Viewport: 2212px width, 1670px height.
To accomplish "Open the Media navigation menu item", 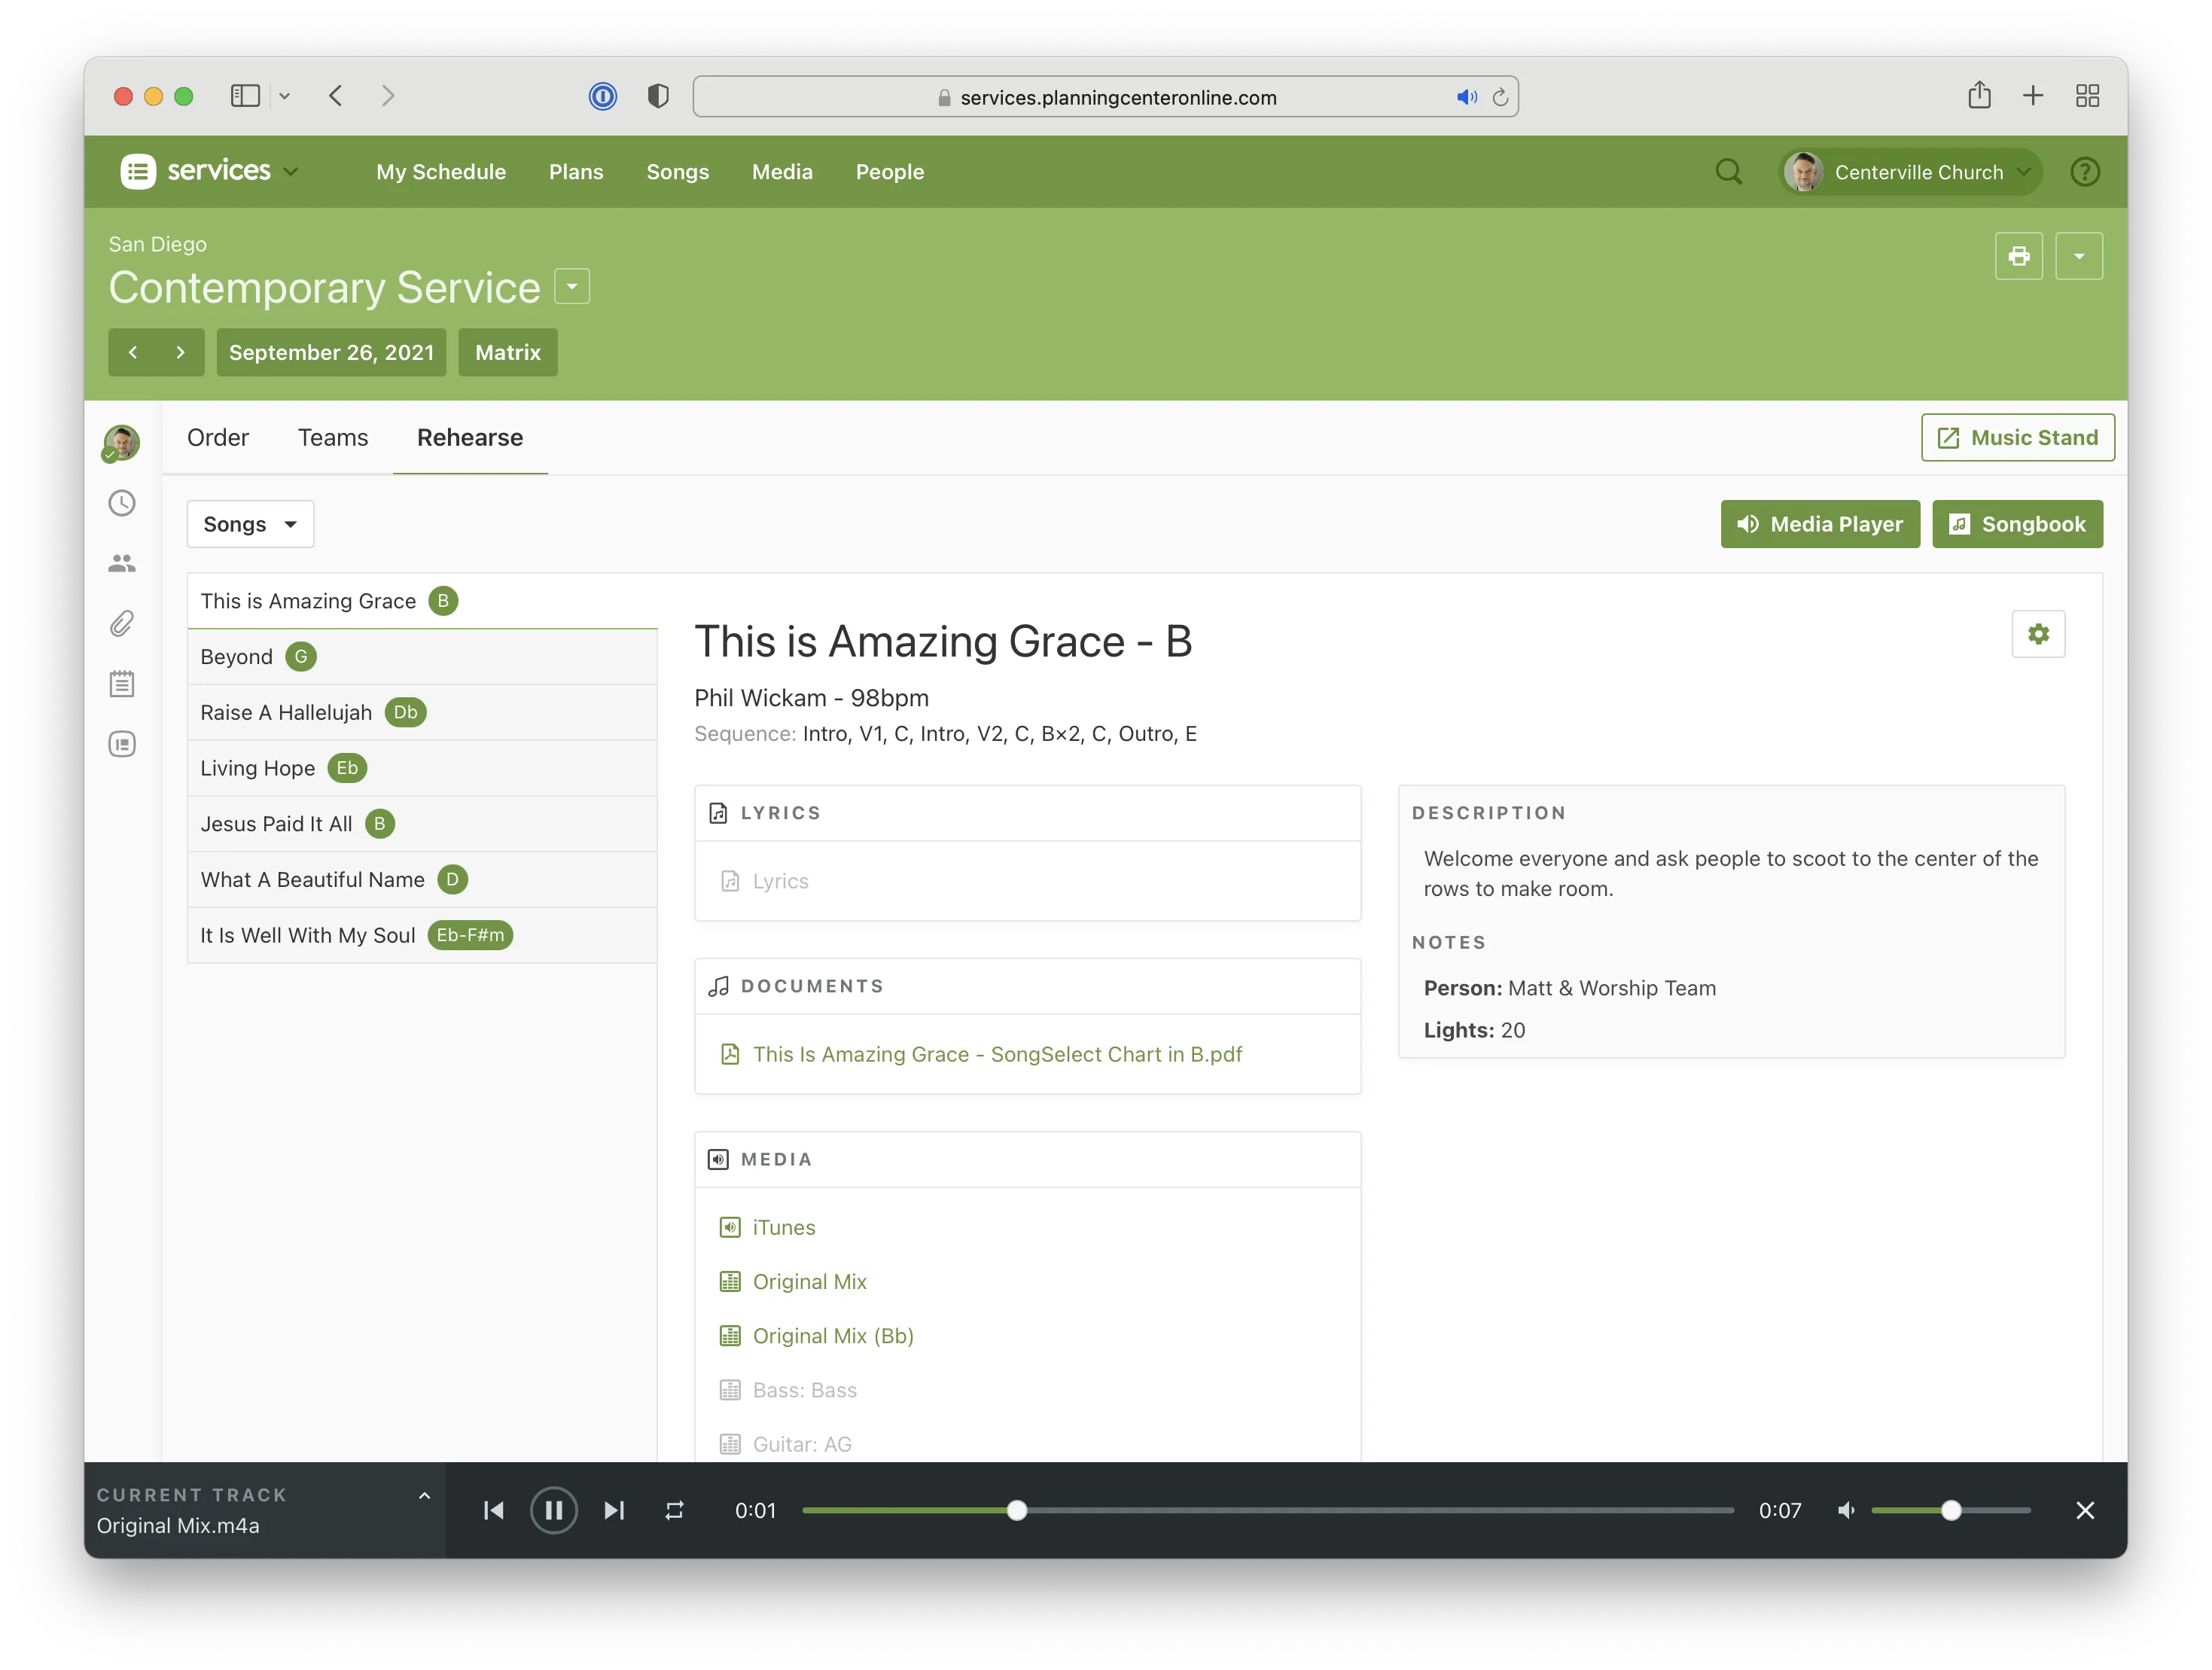I will click(x=782, y=172).
